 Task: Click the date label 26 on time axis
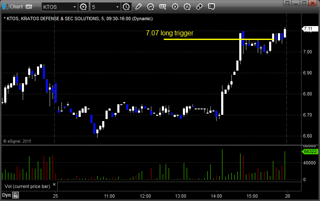pos(288,196)
